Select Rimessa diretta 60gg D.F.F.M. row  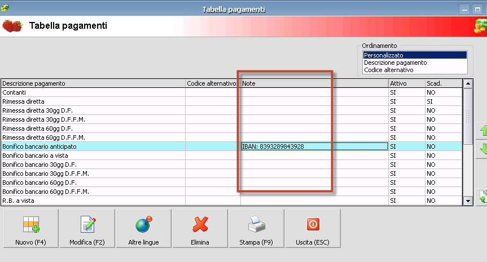[231, 137]
